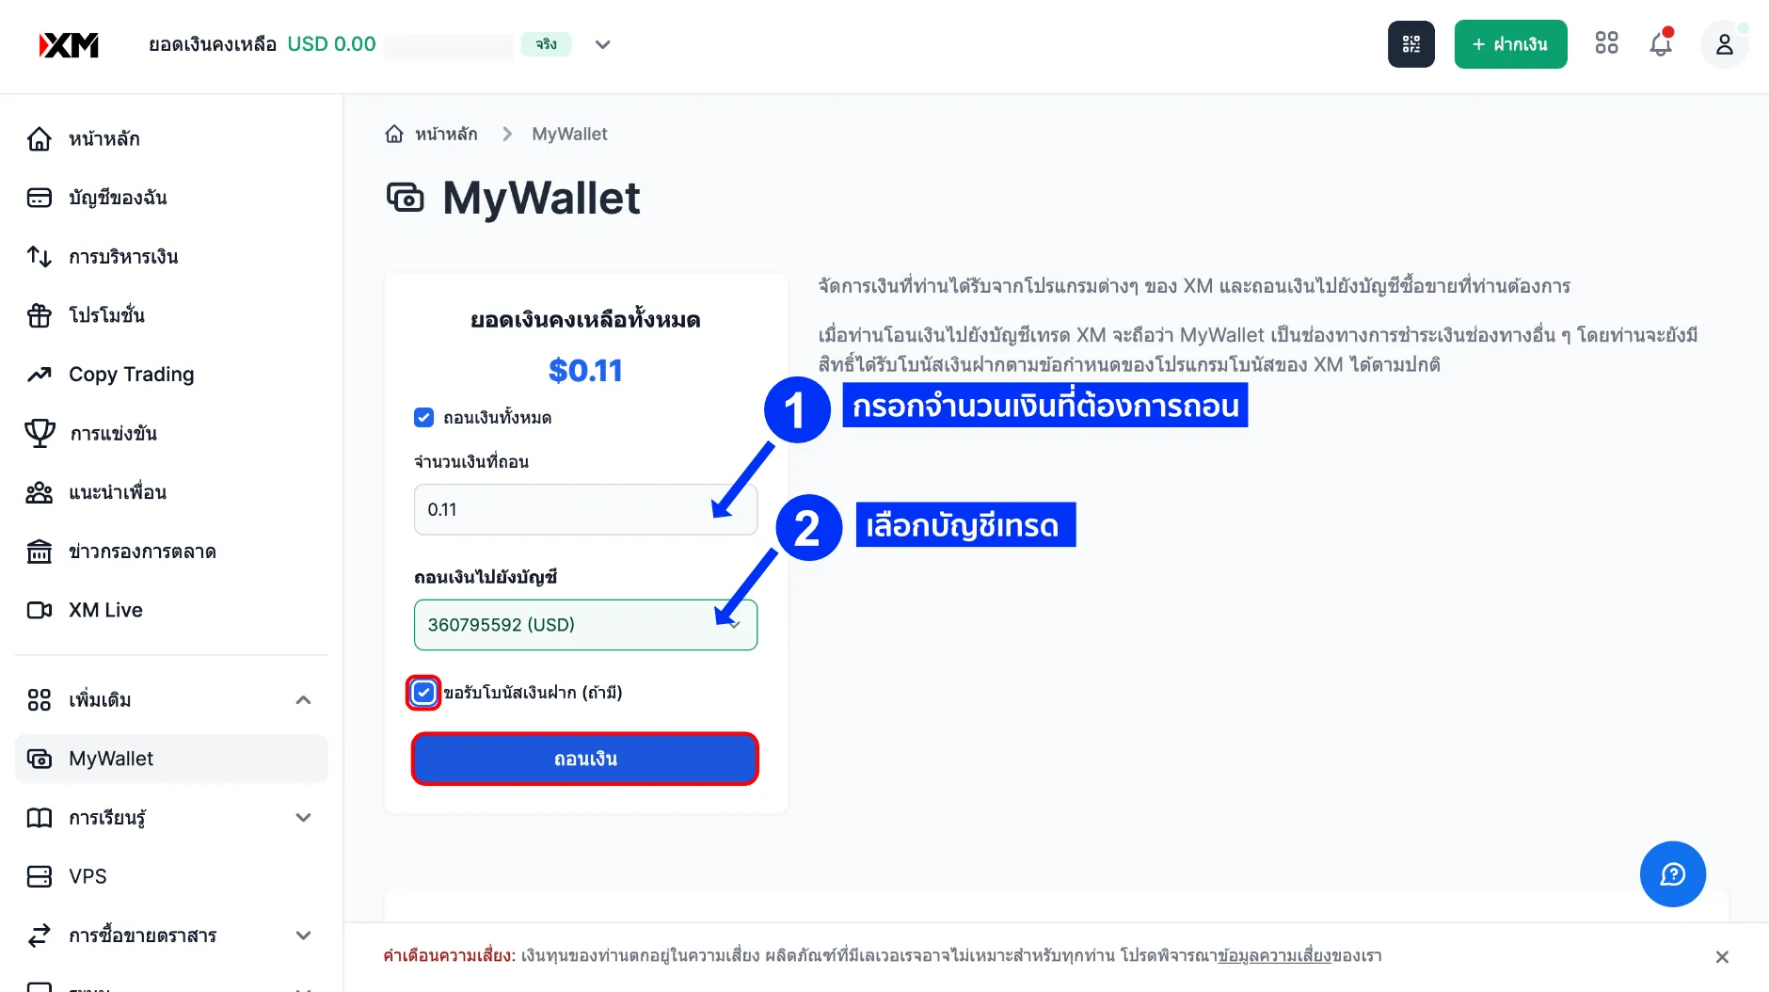Click the home icon in breadcrumb
This screenshot has height=992, width=1769.
[394, 134]
